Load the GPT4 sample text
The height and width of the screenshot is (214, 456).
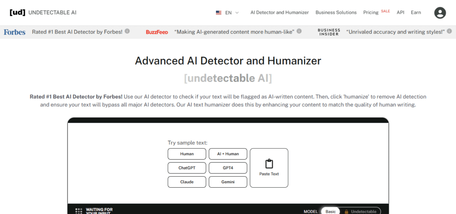(228, 168)
